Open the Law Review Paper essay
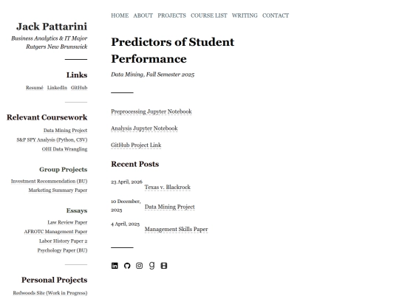 pos(67,222)
